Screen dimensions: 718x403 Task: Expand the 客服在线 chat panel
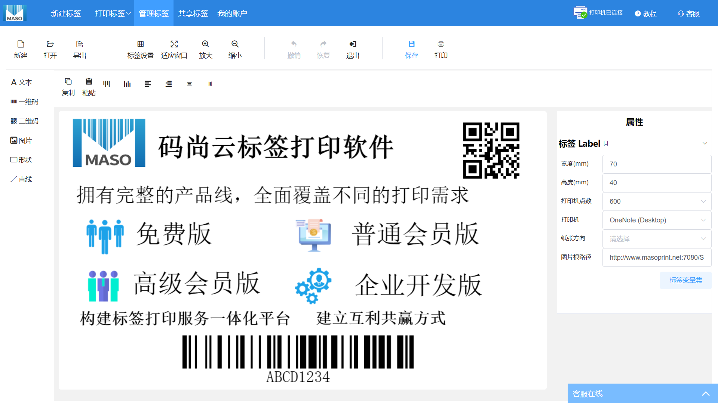[642, 394]
